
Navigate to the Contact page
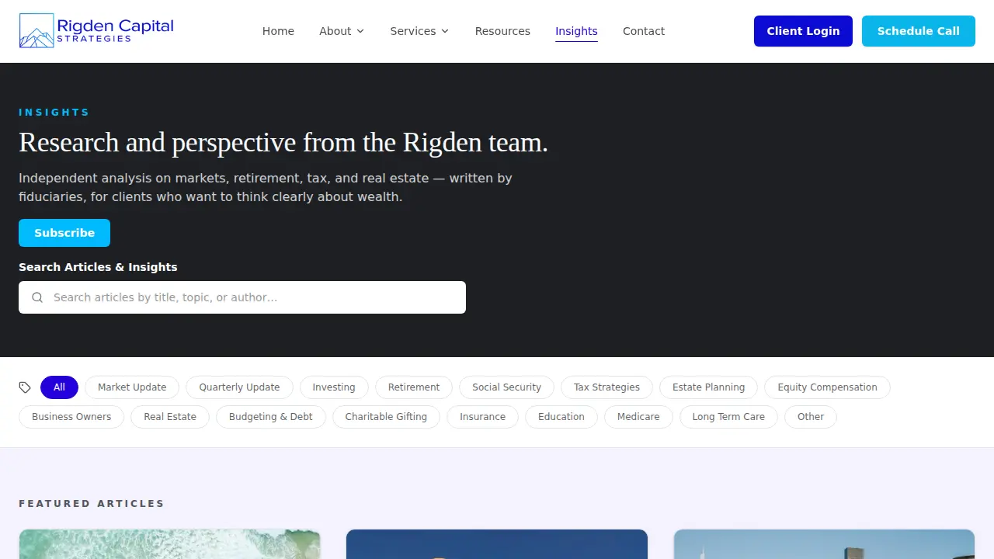coord(644,31)
